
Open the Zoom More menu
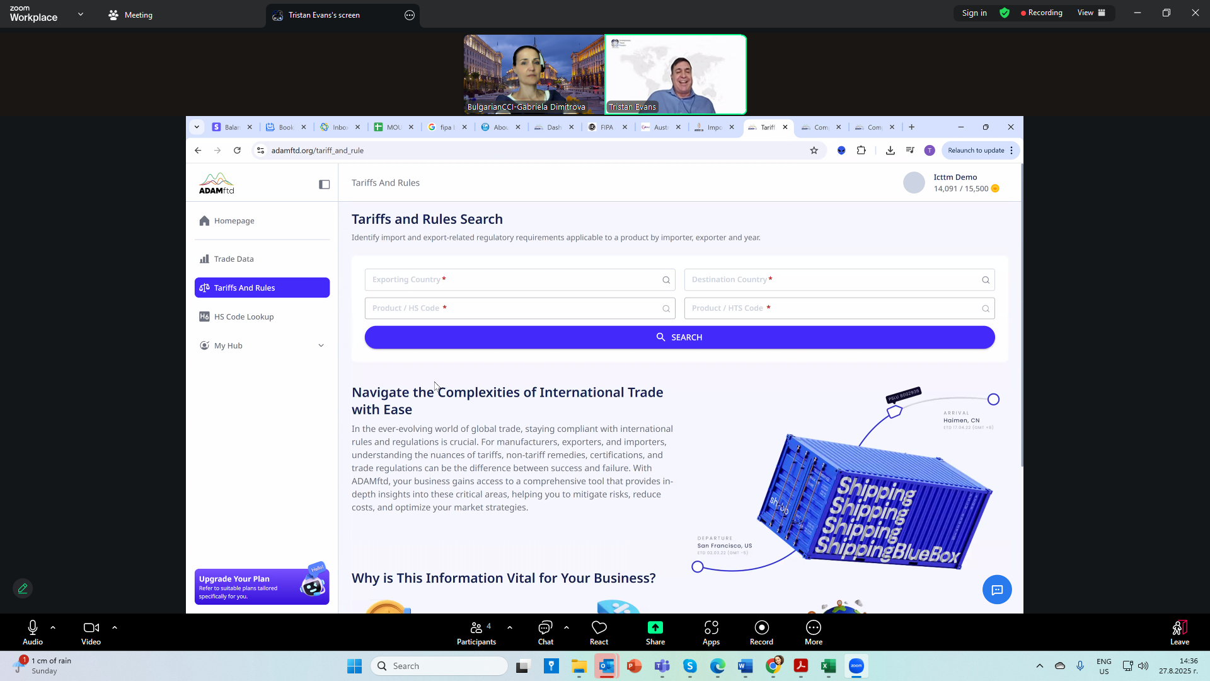tap(814, 632)
